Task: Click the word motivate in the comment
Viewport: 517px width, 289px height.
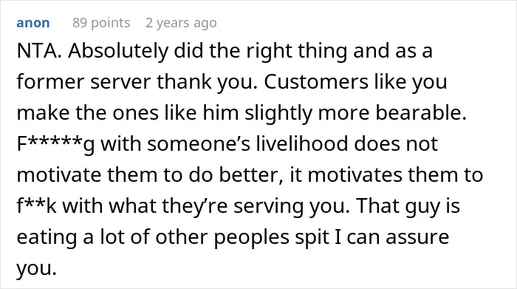Action: click(x=58, y=174)
